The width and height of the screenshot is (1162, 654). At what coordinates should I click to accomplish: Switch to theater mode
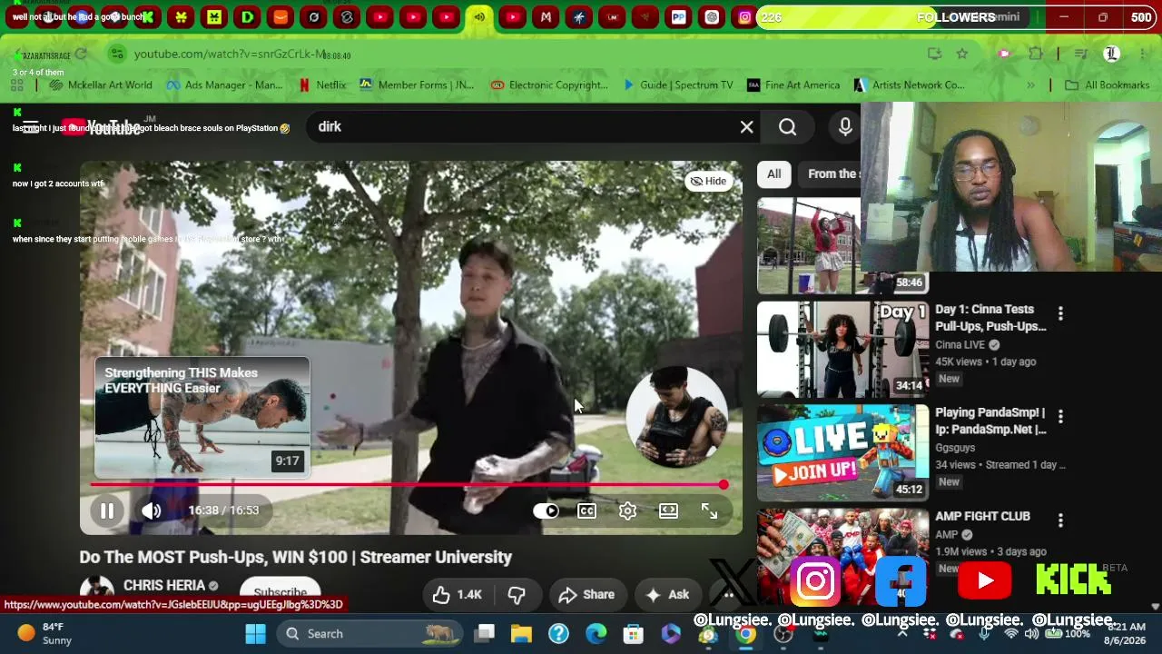click(x=668, y=511)
